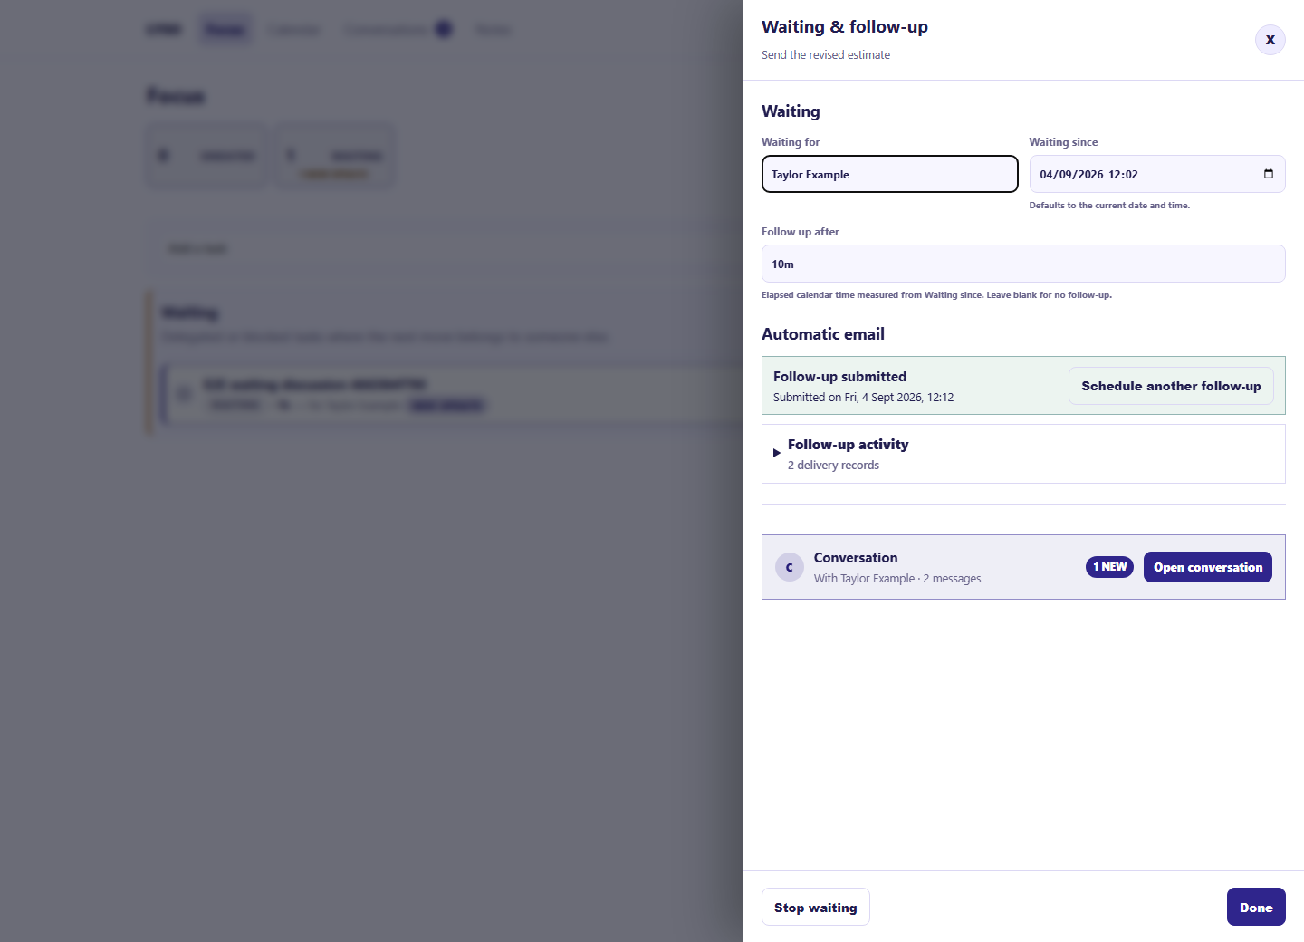The height and width of the screenshot is (942, 1304).
Task: Click the 'Automatic email' heading
Action: [823, 334]
